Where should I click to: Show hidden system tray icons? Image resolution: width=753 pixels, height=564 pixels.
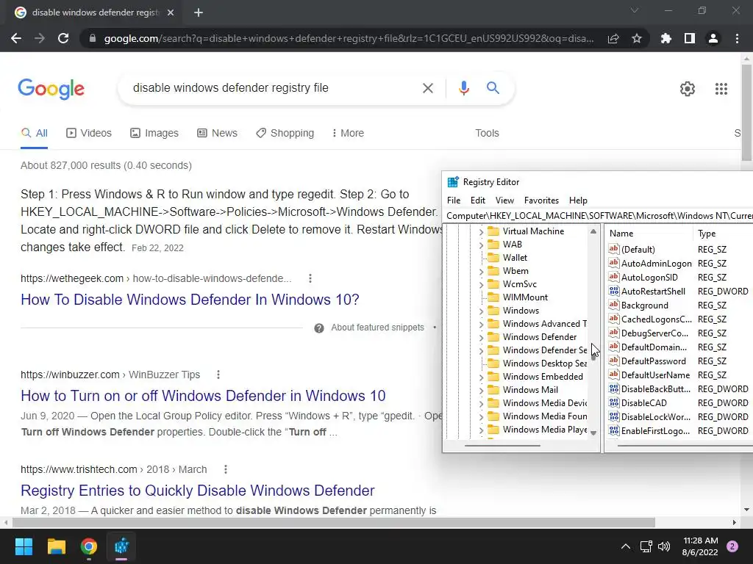[x=626, y=546]
